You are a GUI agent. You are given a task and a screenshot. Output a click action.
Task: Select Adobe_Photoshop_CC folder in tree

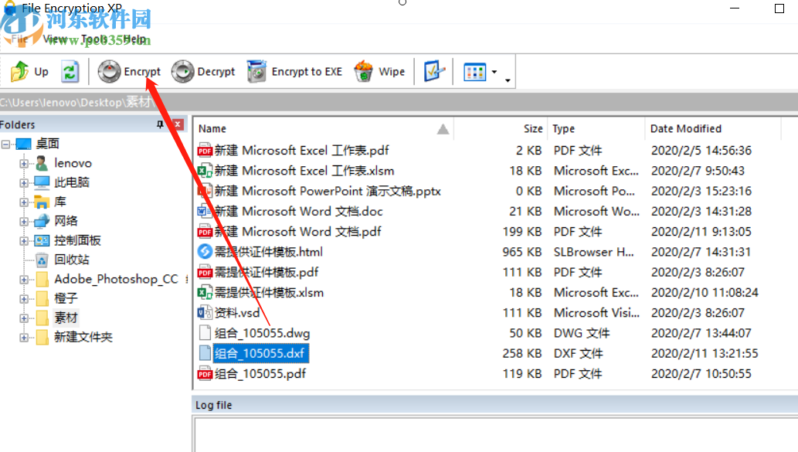[x=116, y=280]
